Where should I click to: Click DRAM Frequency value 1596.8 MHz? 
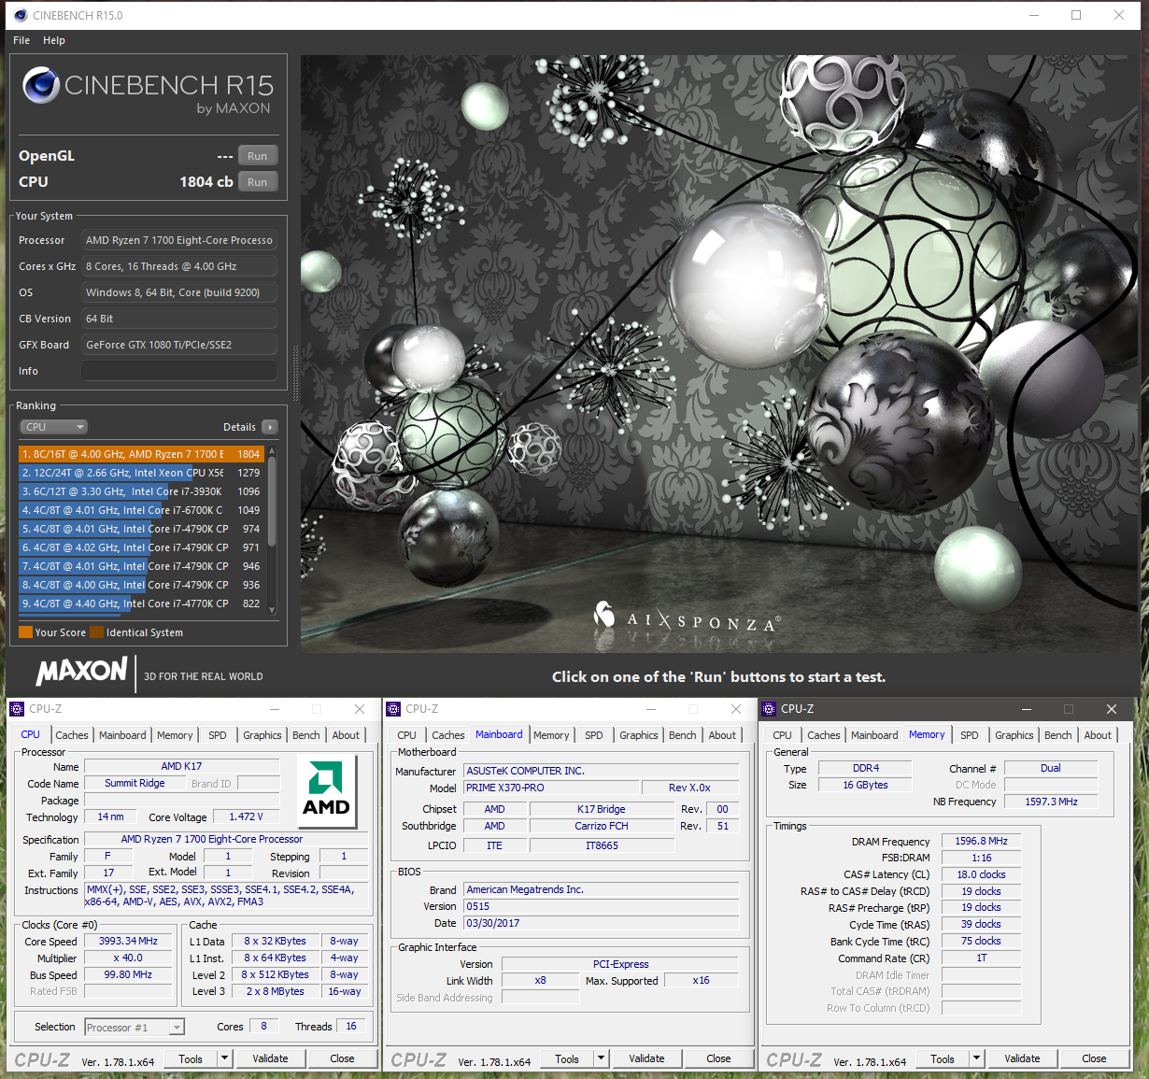click(981, 841)
